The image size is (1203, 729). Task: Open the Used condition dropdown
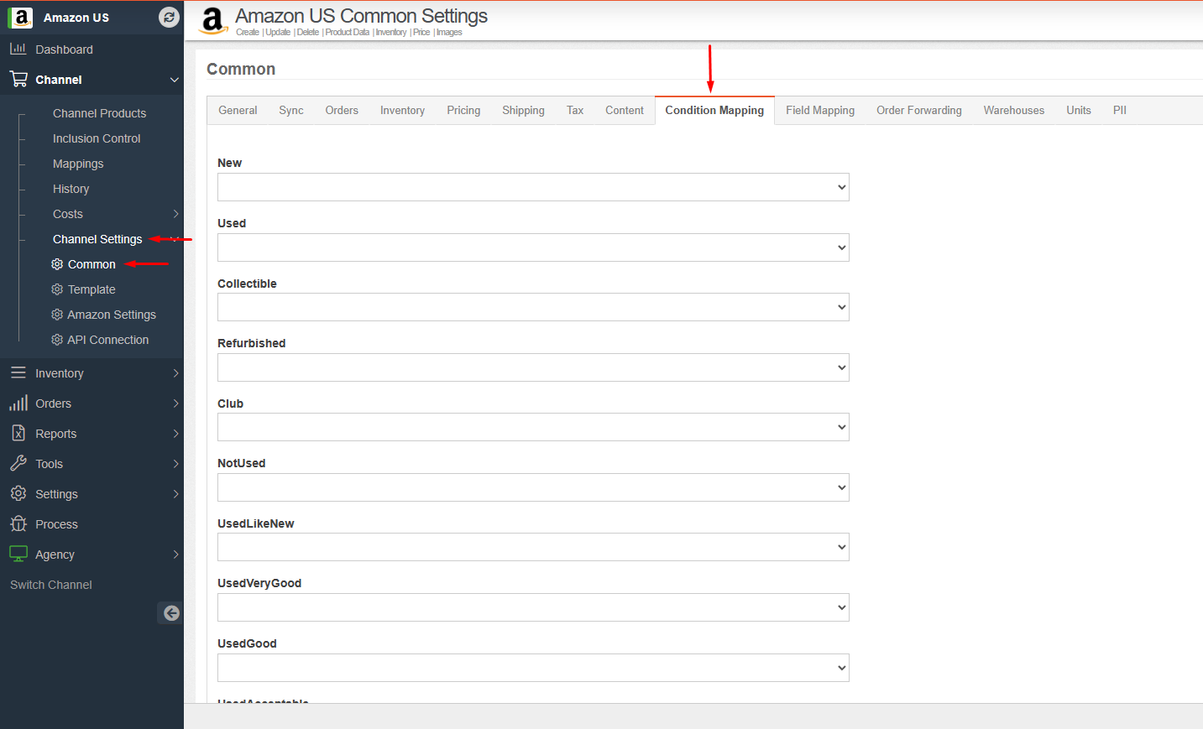tap(533, 247)
